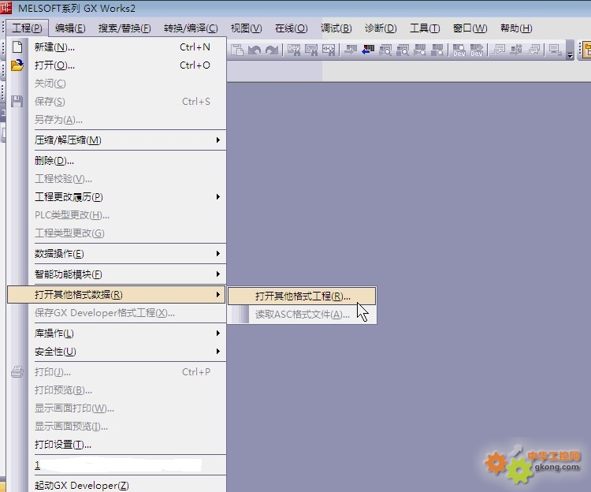The image size is (591, 492).
Task: Open the 视图(V) menu
Action: (246, 28)
